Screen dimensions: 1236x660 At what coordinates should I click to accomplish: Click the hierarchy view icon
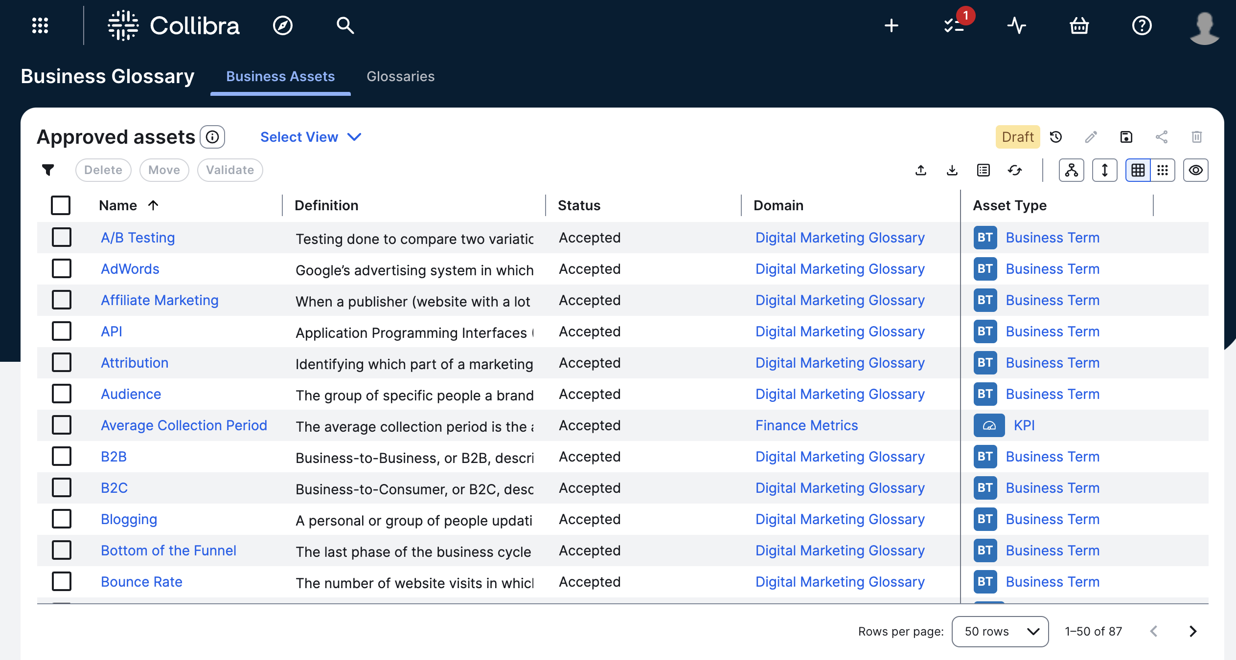pyautogui.click(x=1072, y=170)
